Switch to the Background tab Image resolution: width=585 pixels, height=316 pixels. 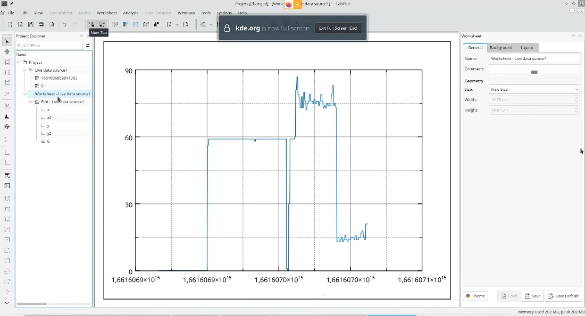point(501,48)
